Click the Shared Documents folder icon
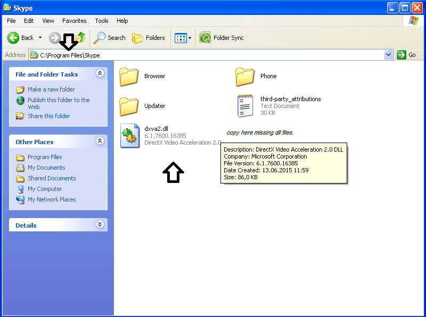426x317 pixels. [20, 178]
